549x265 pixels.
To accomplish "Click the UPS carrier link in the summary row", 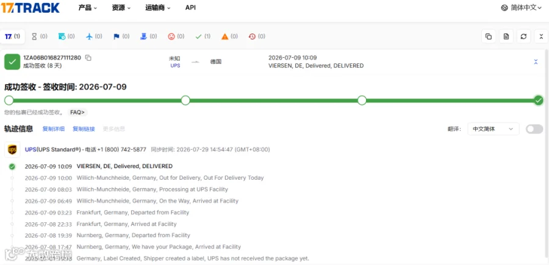I will click(175, 65).
